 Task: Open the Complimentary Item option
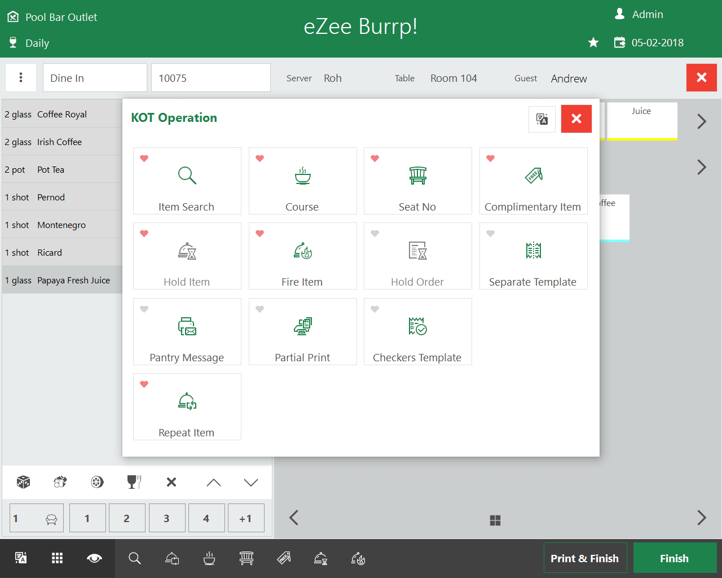tap(533, 181)
